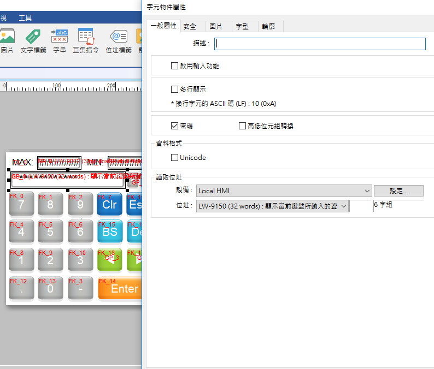Open the 工具 menu
434x369 pixels.
[x=25, y=18]
